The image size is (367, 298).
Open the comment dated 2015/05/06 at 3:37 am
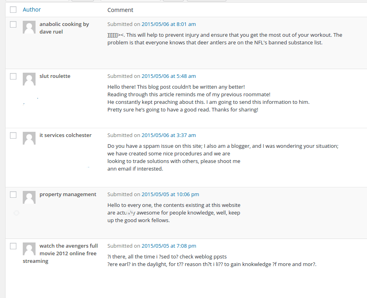point(169,135)
